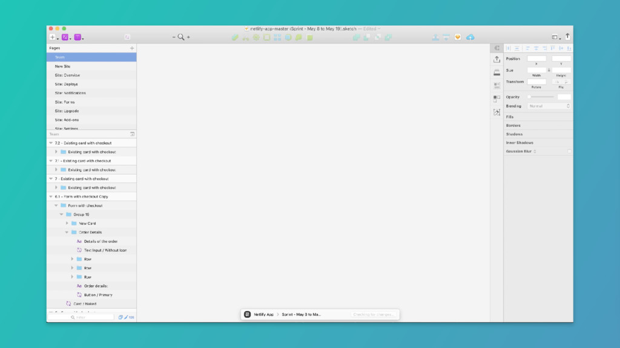Image resolution: width=620 pixels, height=348 pixels.
Task: Select the Team page
Action: 91,57
